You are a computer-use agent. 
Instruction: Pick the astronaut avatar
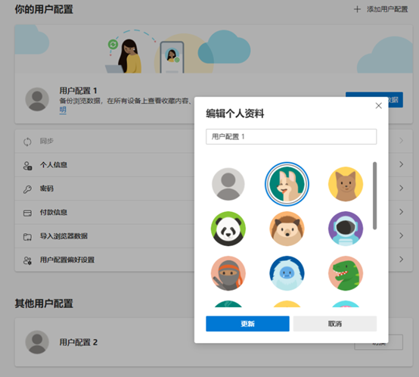[346, 229]
